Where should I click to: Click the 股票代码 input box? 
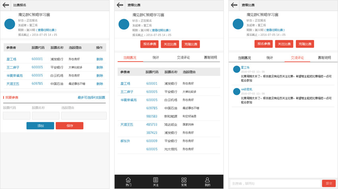pyautogui.click(x=17, y=116)
